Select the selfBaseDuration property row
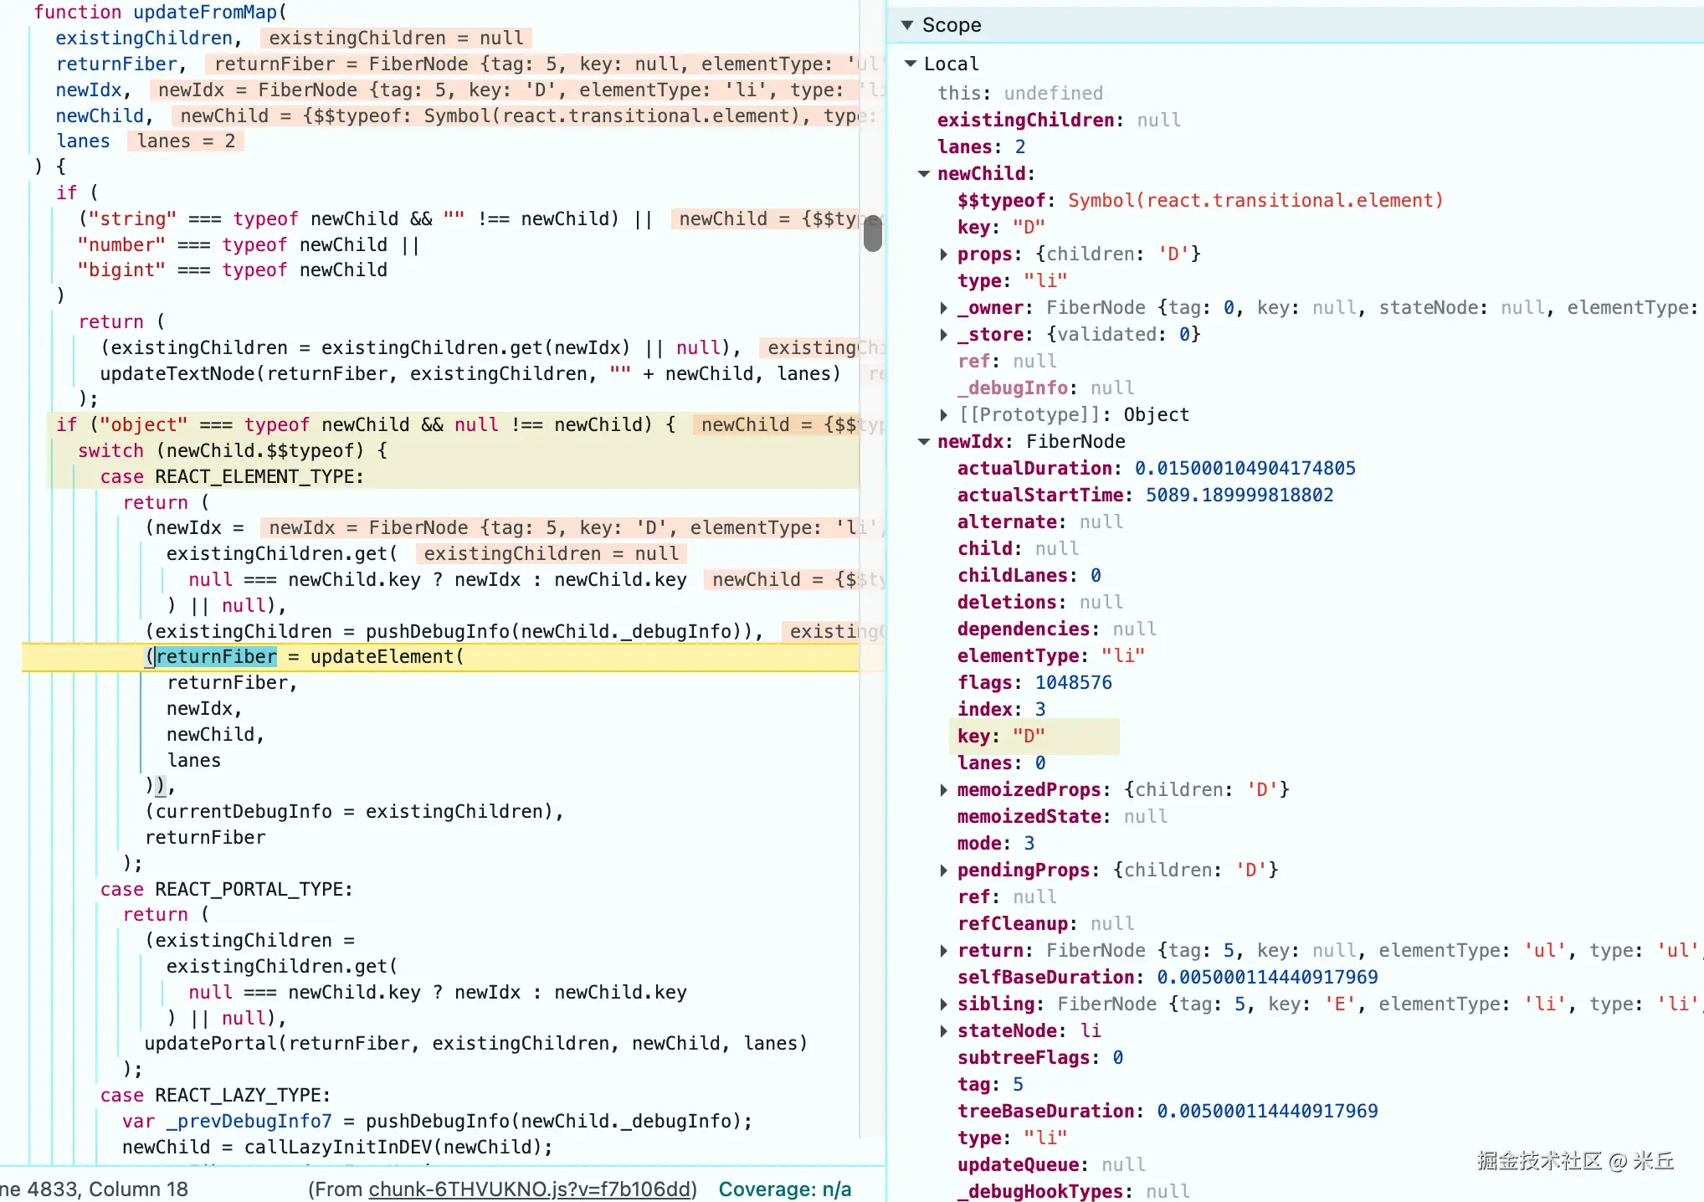 point(1168,977)
